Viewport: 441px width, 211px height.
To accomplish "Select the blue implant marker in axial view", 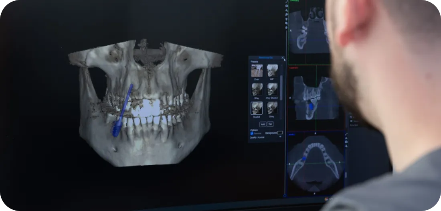I will pyautogui.click(x=304, y=159).
